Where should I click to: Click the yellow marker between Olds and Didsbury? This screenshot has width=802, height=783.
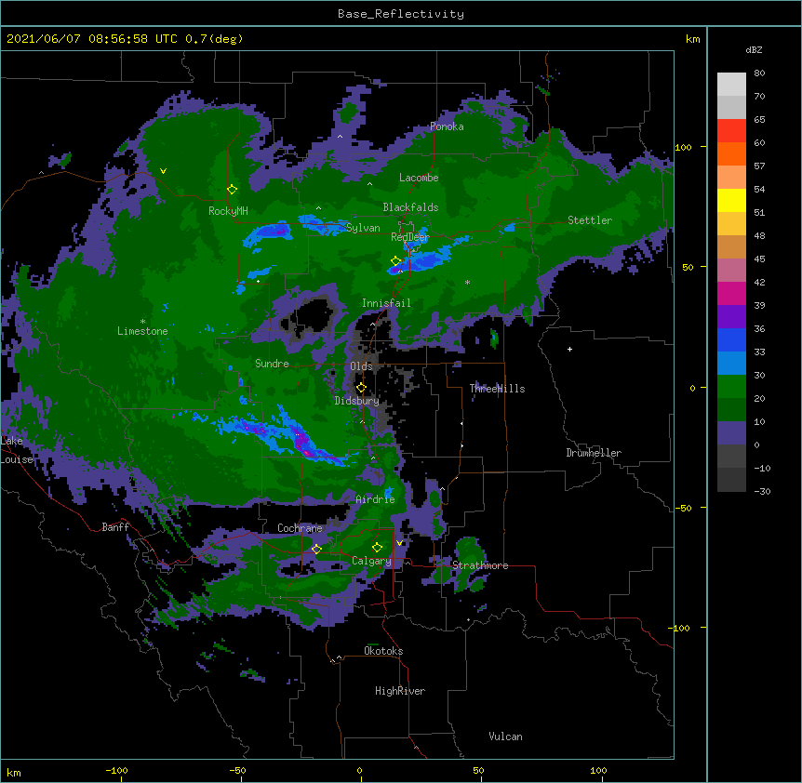(361, 388)
